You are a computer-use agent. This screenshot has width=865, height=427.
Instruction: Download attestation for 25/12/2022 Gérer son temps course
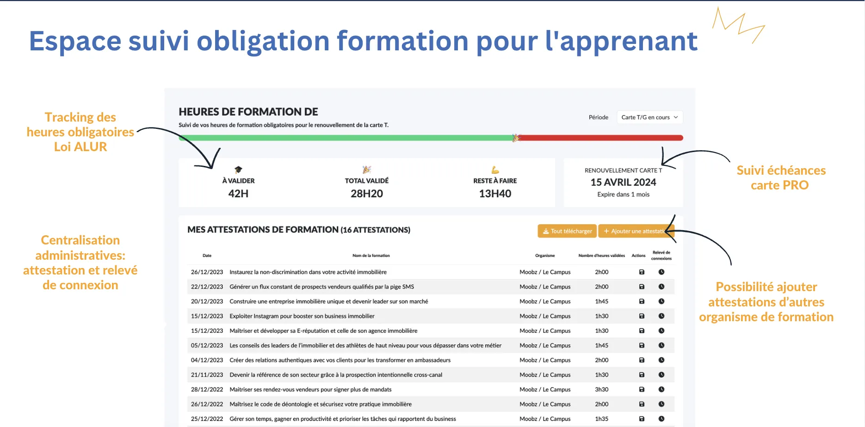coord(642,419)
